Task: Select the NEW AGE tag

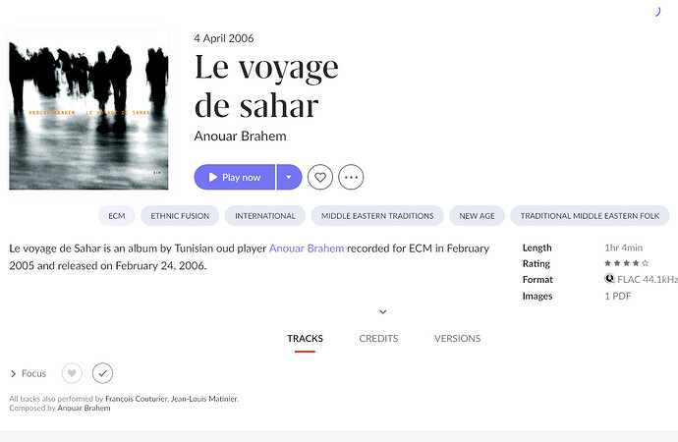Action: click(477, 216)
